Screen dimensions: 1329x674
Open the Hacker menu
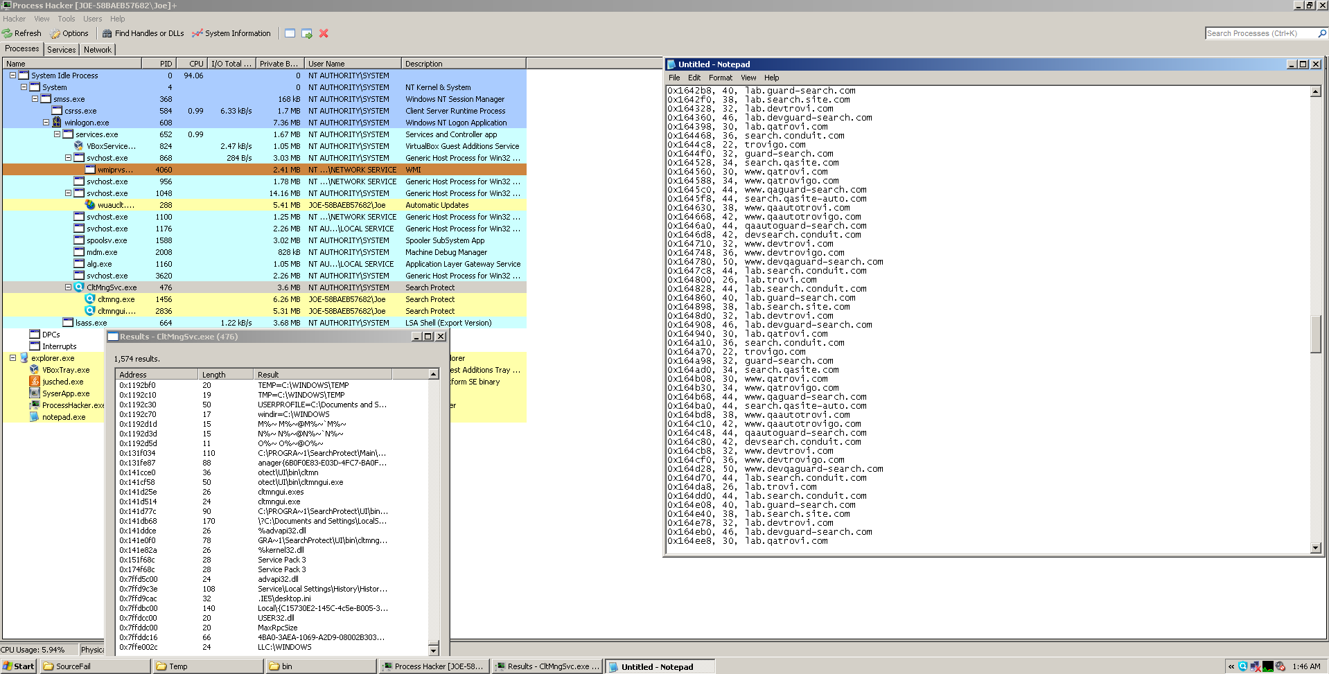coord(14,19)
